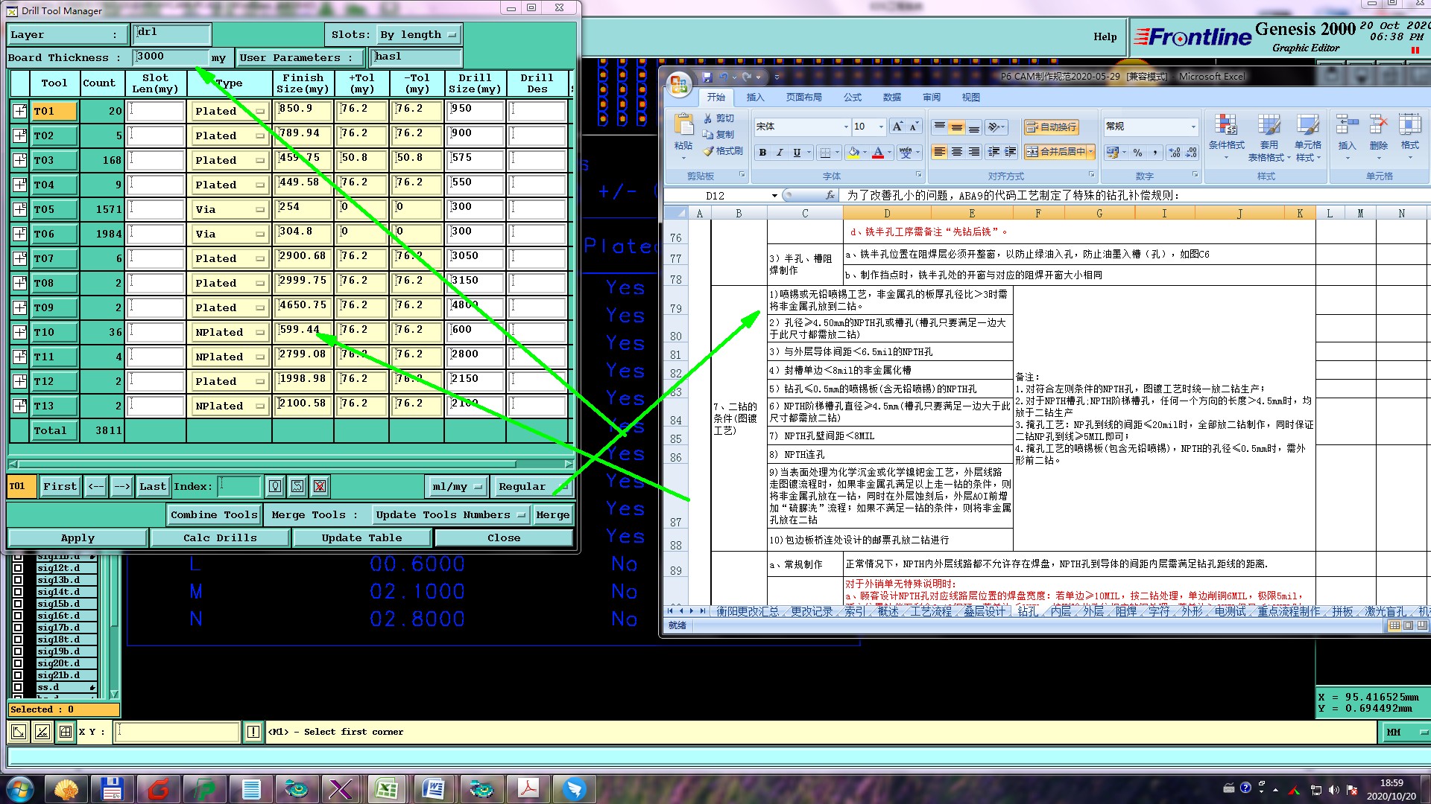Open Word from the Windows taskbar

(x=433, y=788)
